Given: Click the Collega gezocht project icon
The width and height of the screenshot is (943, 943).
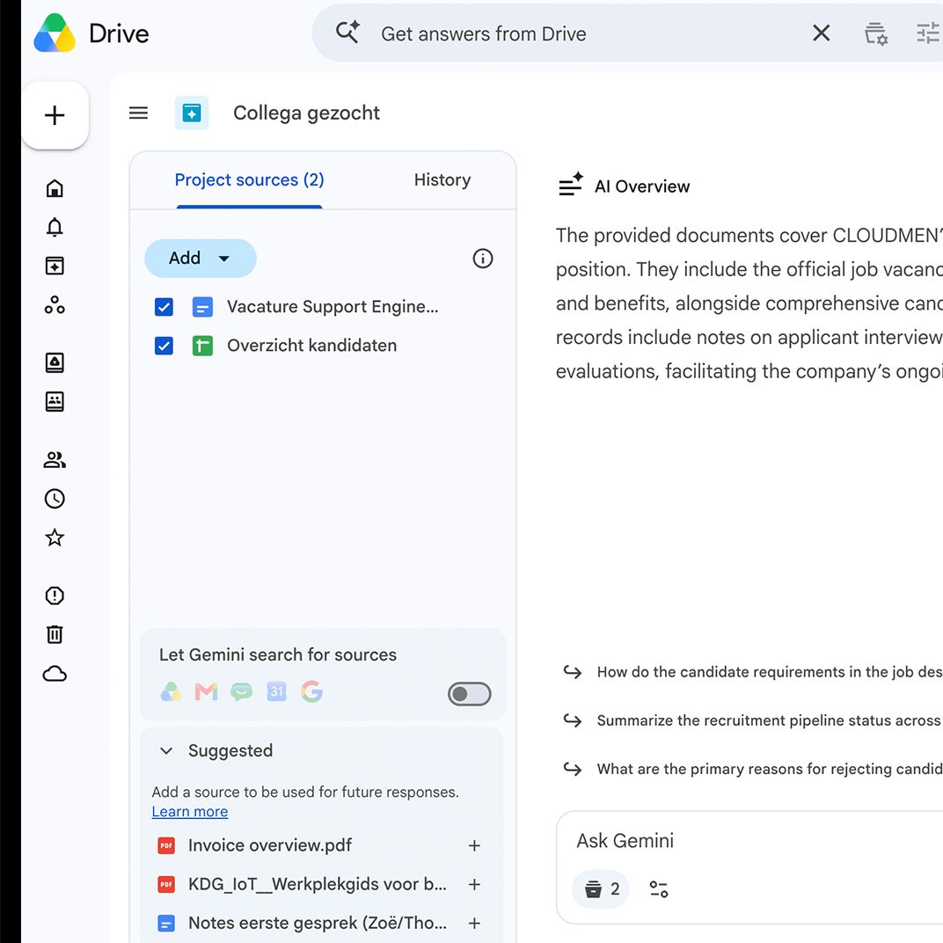Looking at the screenshot, I should tap(192, 113).
